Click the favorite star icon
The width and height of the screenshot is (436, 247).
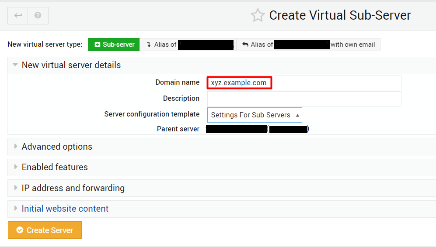click(258, 15)
